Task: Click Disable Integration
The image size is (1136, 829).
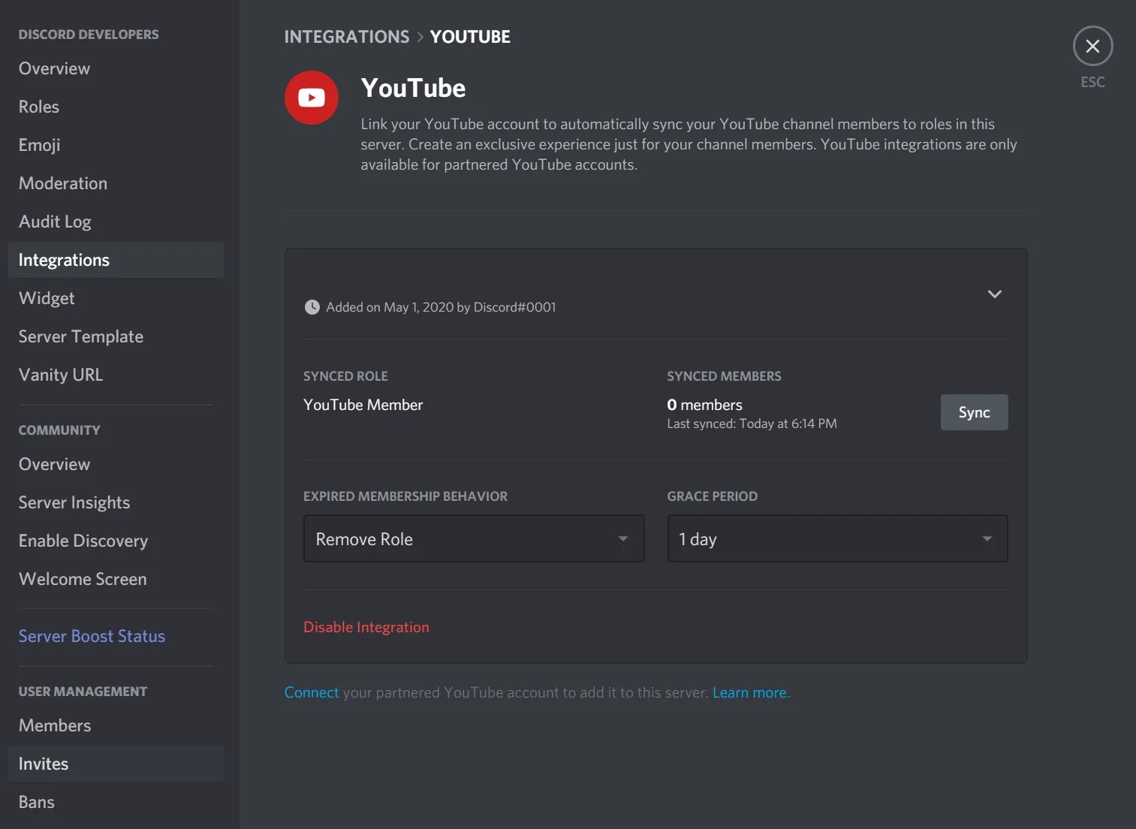Action: 366,626
